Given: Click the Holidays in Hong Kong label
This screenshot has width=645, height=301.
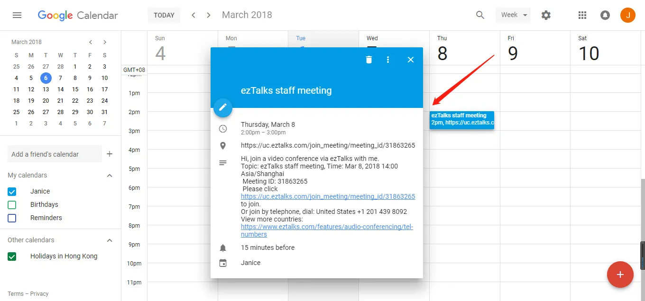Looking at the screenshot, I should point(64,256).
